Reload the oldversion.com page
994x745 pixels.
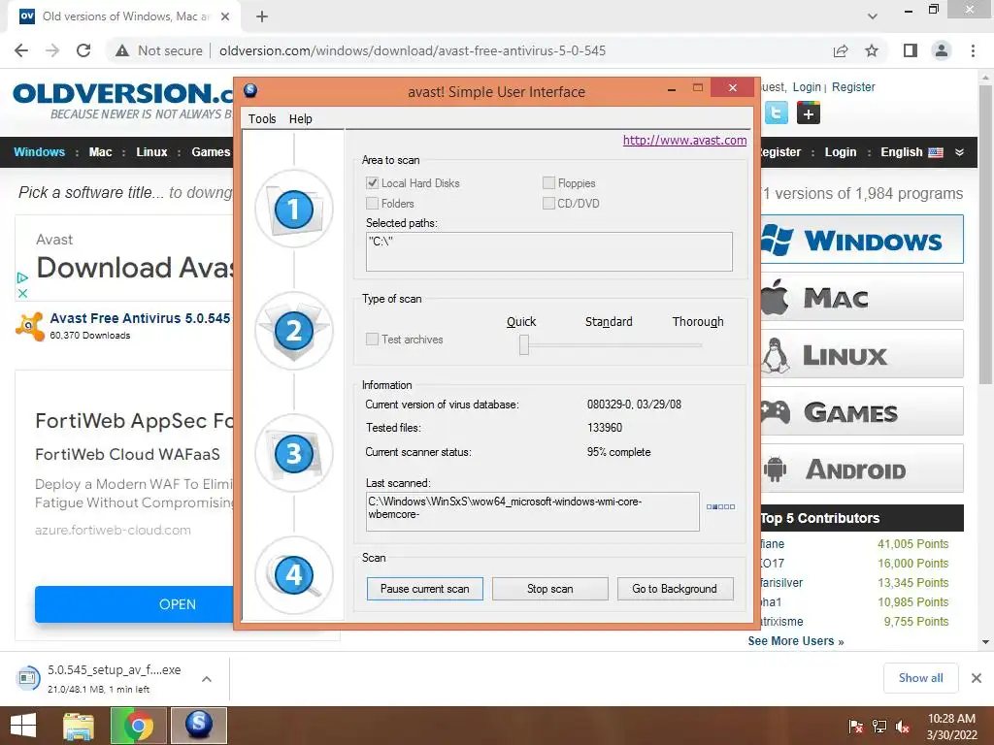83,50
